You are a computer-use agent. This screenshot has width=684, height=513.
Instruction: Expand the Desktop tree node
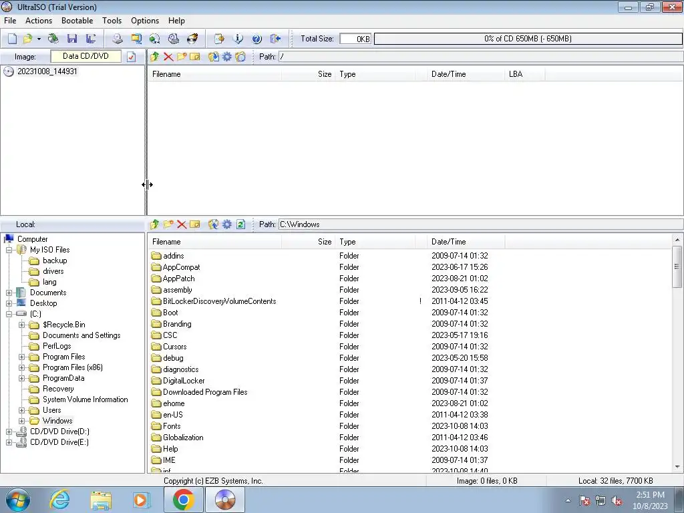pos(9,303)
